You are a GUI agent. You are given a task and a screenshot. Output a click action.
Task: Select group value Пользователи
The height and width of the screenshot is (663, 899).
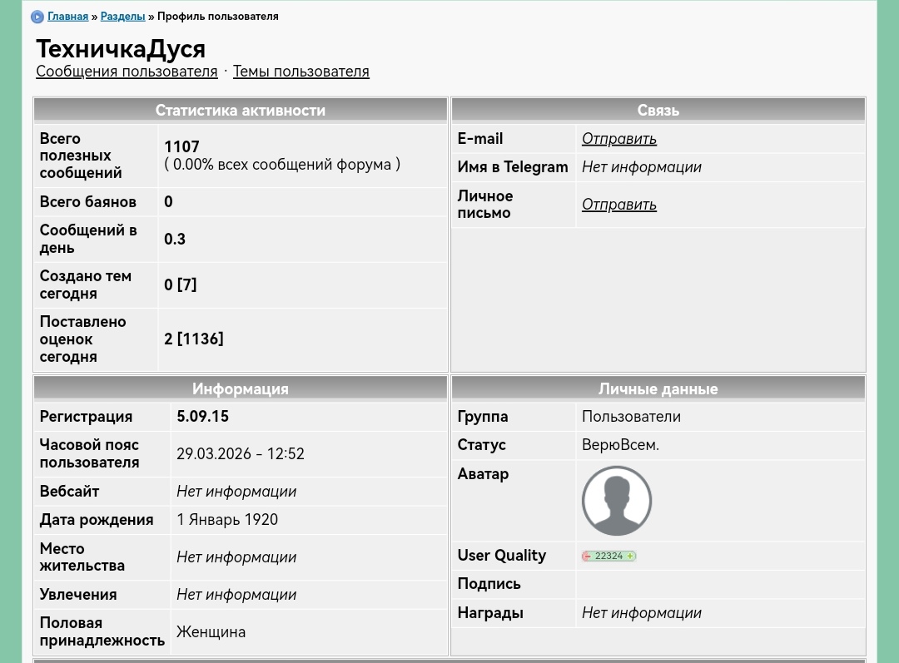click(x=631, y=417)
